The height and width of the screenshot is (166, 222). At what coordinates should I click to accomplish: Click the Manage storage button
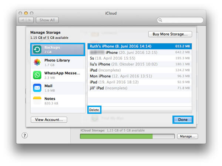coord(188,136)
